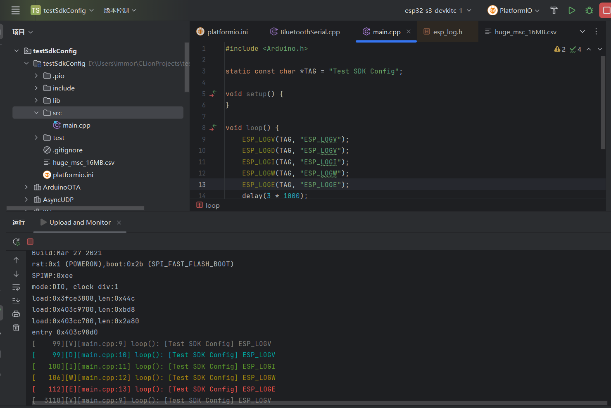Click gutter override icon beside setup()
The image size is (611, 408).
213,94
